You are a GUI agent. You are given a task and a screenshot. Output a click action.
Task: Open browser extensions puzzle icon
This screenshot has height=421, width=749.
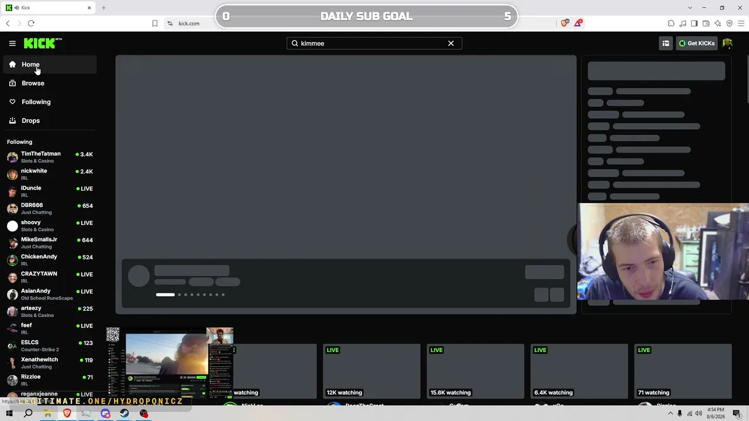pyautogui.click(x=671, y=23)
